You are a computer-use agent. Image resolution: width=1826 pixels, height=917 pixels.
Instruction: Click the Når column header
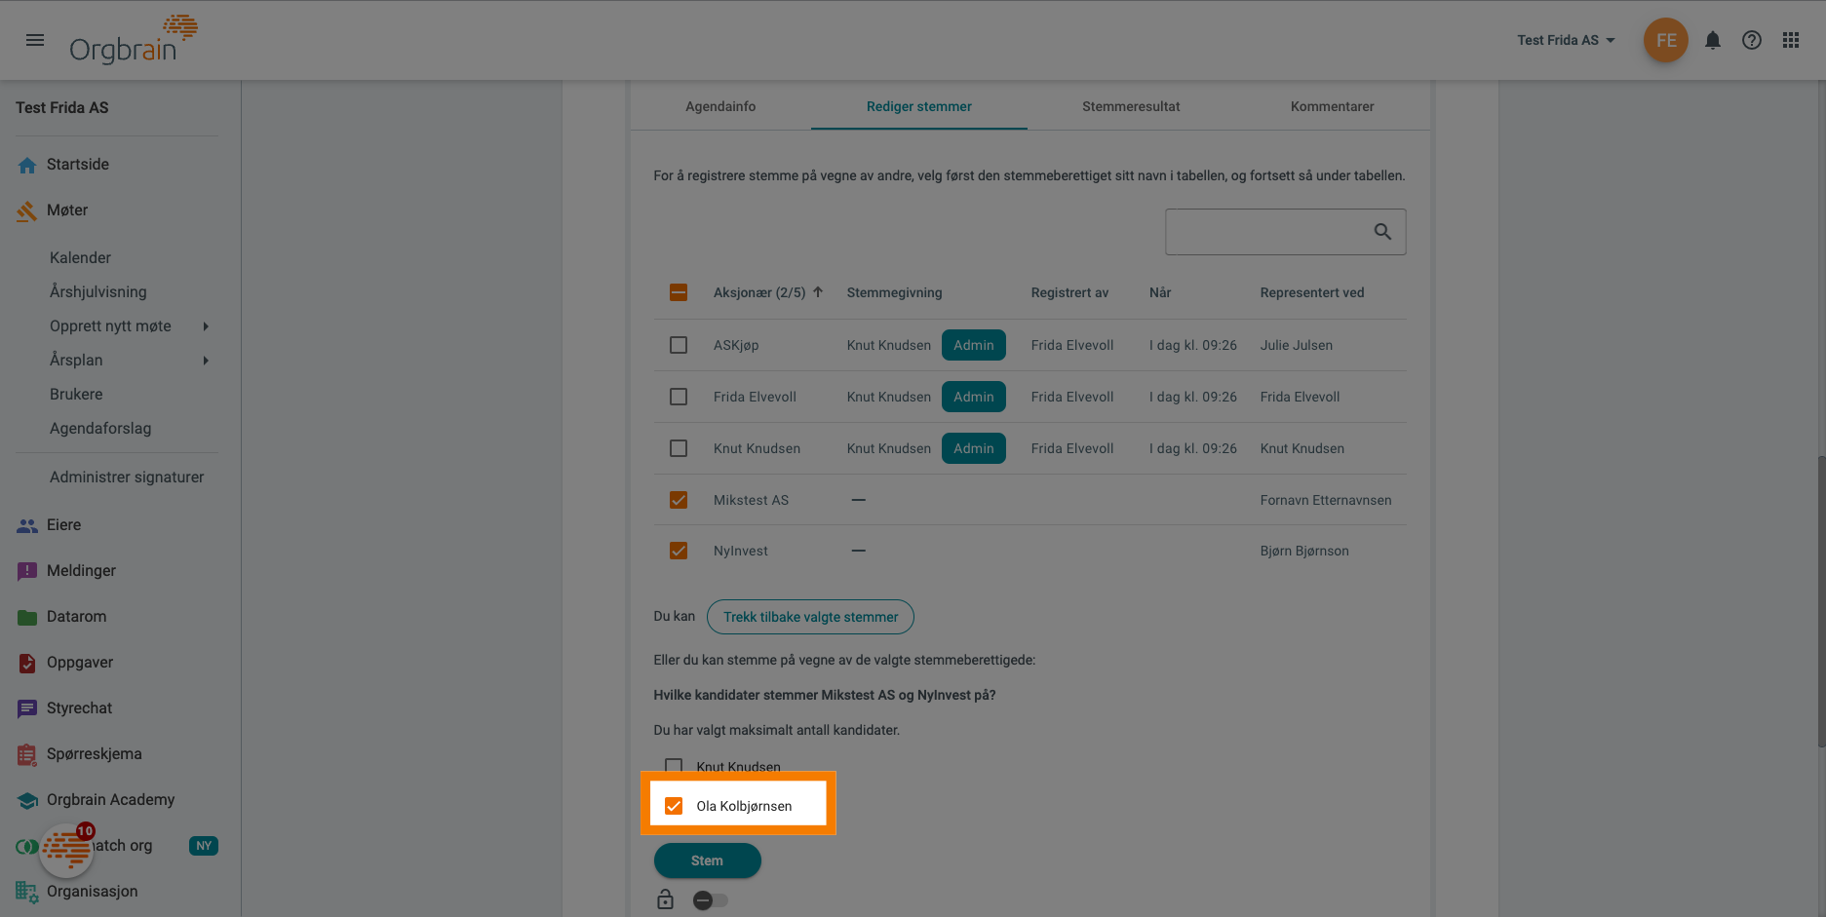(1160, 292)
